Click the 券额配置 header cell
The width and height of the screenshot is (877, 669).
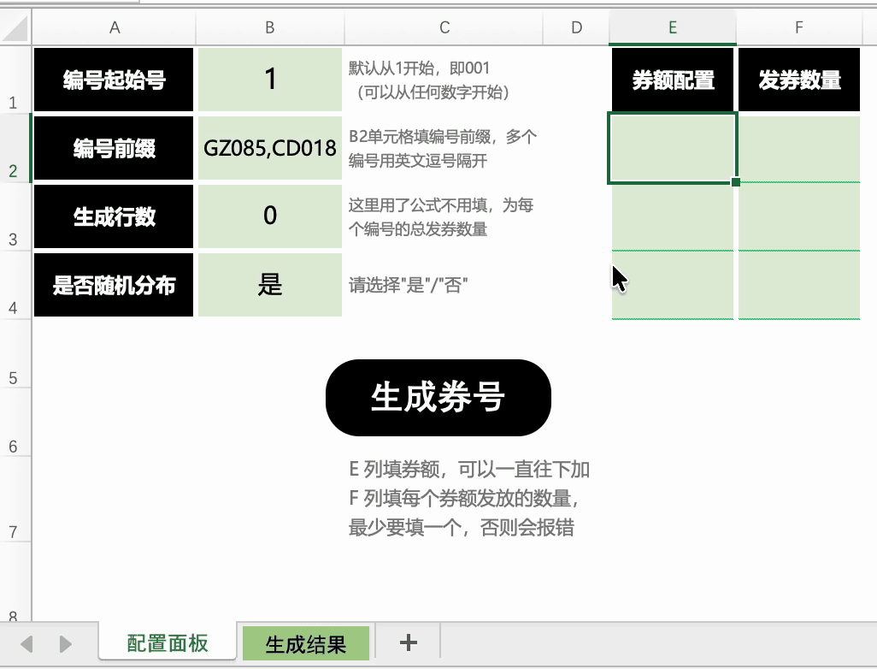tap(673, 79)
